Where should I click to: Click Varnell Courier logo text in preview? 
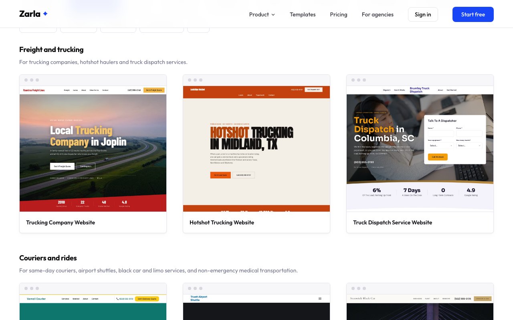pyautogui.click(x=36, y=299)
